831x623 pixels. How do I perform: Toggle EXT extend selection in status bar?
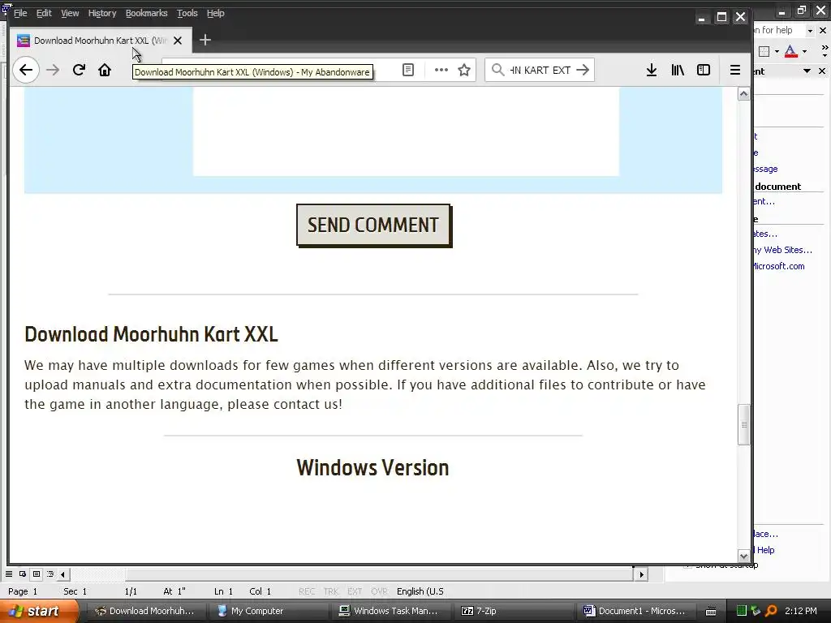click(x=355, y=591)
